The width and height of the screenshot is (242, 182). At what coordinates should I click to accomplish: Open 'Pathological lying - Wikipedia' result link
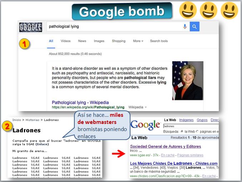tap(80, 103)
